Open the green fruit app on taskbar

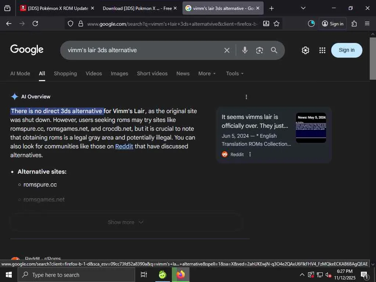coord(162,275)
